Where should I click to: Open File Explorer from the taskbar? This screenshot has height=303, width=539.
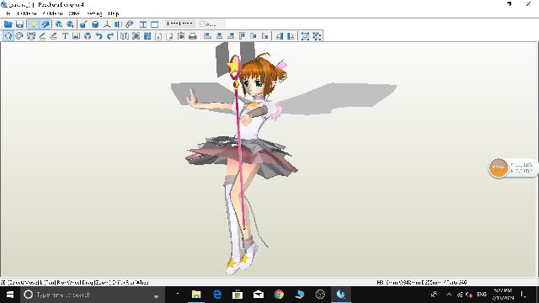tap(196, 295)
